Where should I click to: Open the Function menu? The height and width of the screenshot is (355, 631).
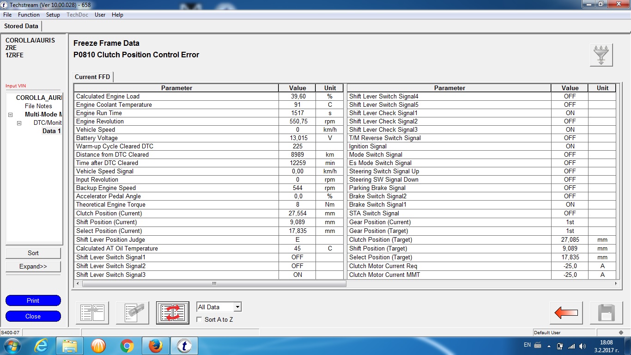pyautogui.click(x=29, y=15)
